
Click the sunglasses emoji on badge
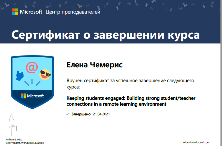tap(45, 75)
